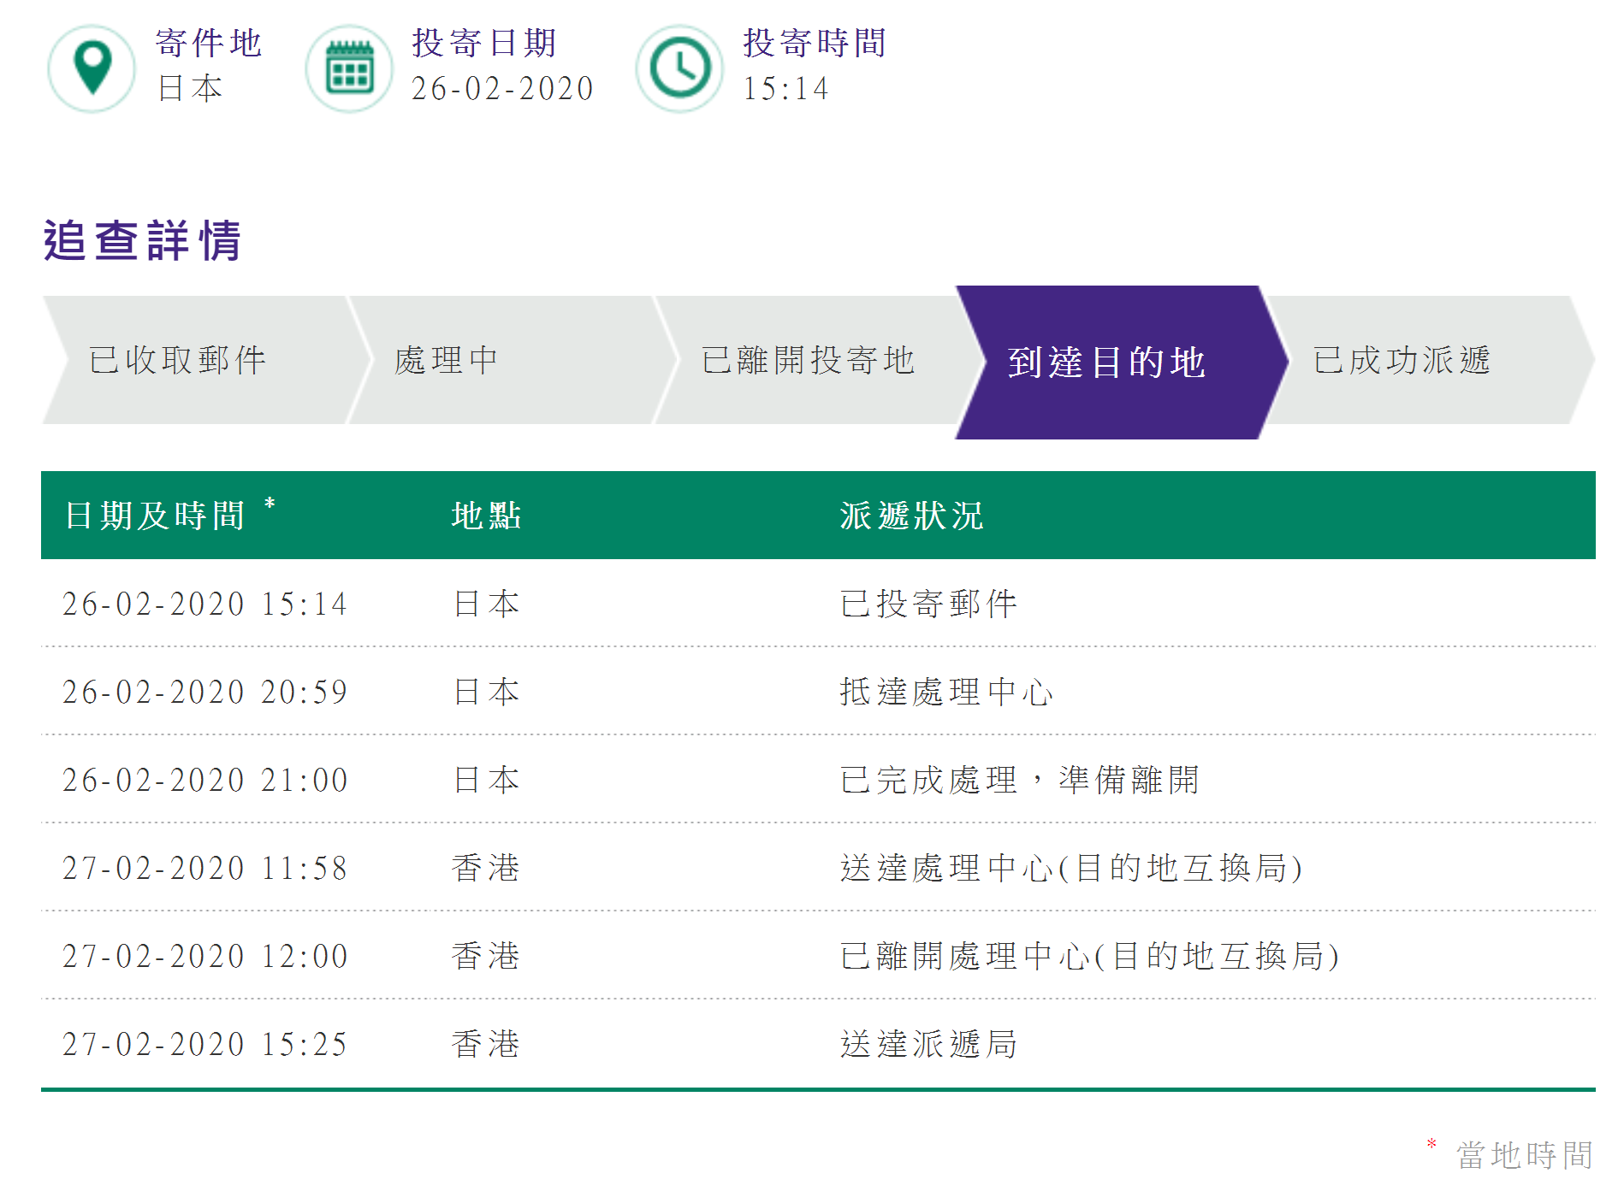Click table cell 26-02-2020 15:14
The image size is (1624, 1191).
pyautogui.click(x=204, y=604)
